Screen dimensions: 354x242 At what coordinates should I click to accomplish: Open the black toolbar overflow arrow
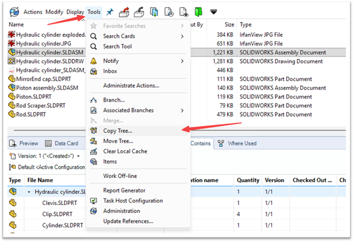click(x=213, y=12)
